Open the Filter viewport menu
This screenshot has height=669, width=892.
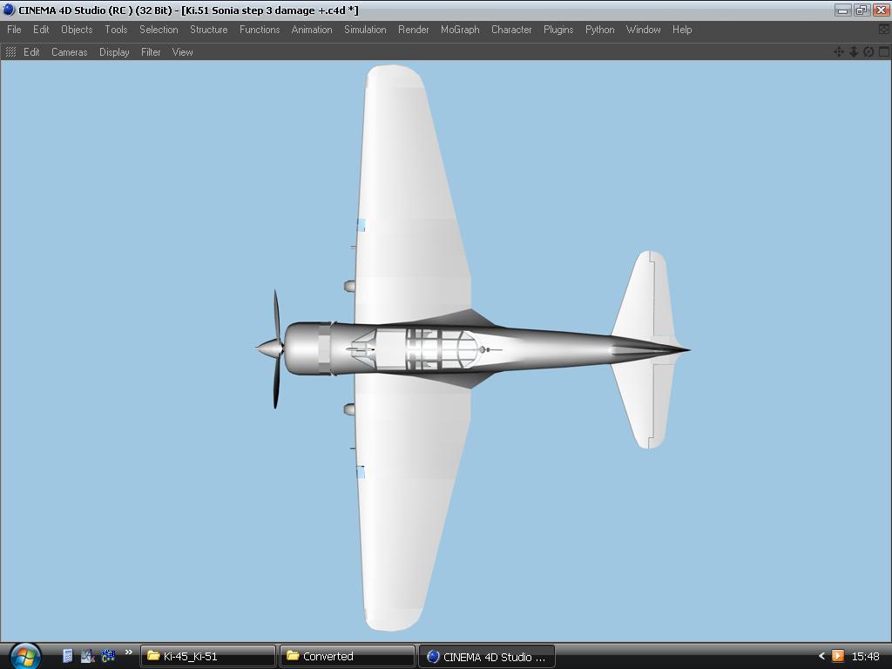point(151,52)
